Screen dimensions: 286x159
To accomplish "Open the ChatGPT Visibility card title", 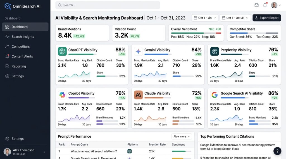I will tap(83, 50).
